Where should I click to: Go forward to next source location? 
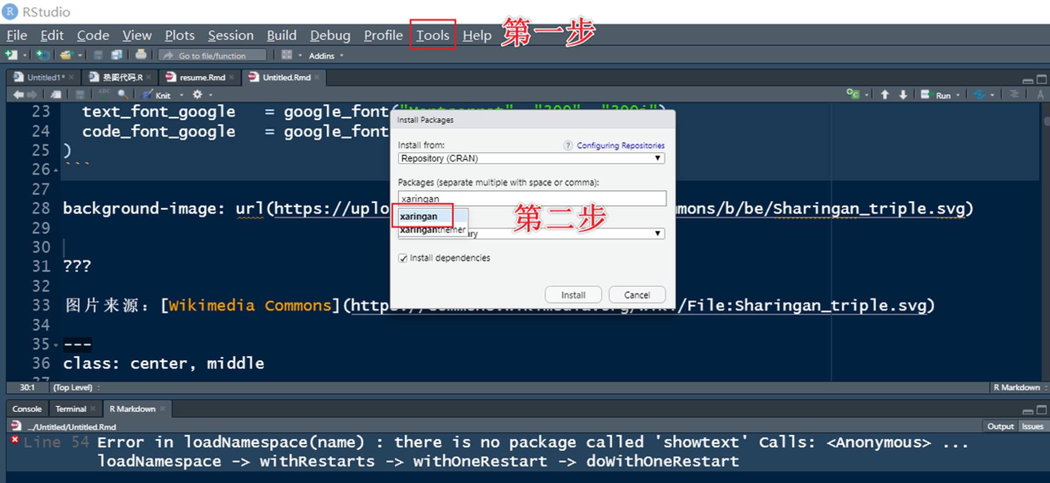[33, 94]
